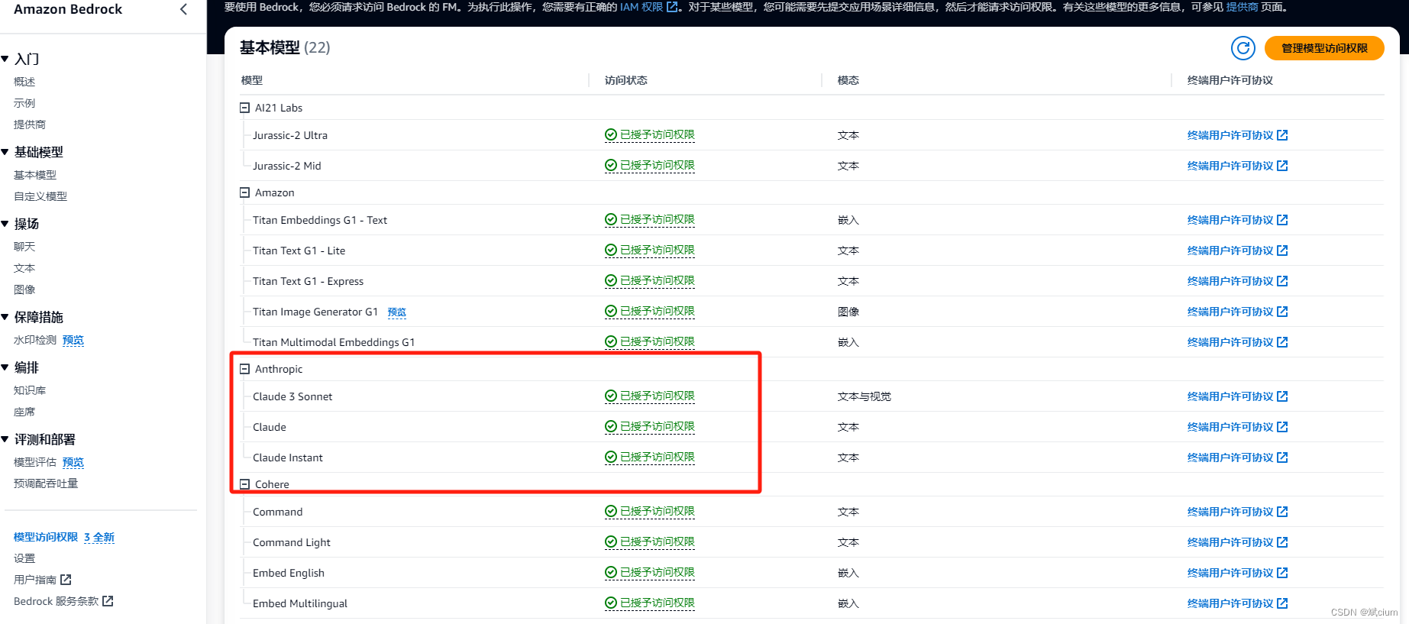Open 示例 in the sidebar
The image size is (1409, 624).
(24, 103)
